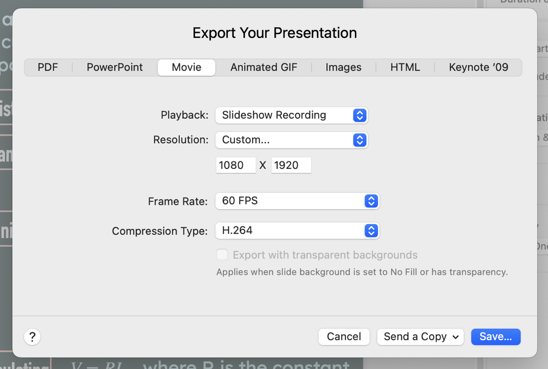
Task: Select the PowerPoint export tab
Action: click(115, 68)
